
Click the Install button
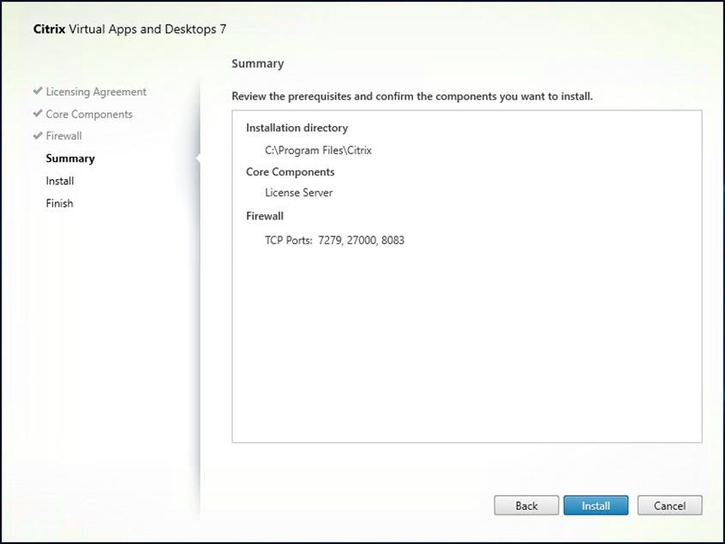[x=596, y=505]
